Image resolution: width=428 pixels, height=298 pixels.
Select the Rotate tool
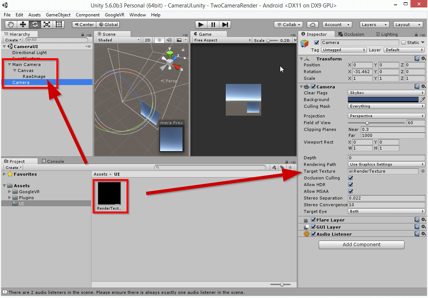(x=35, y=25)
